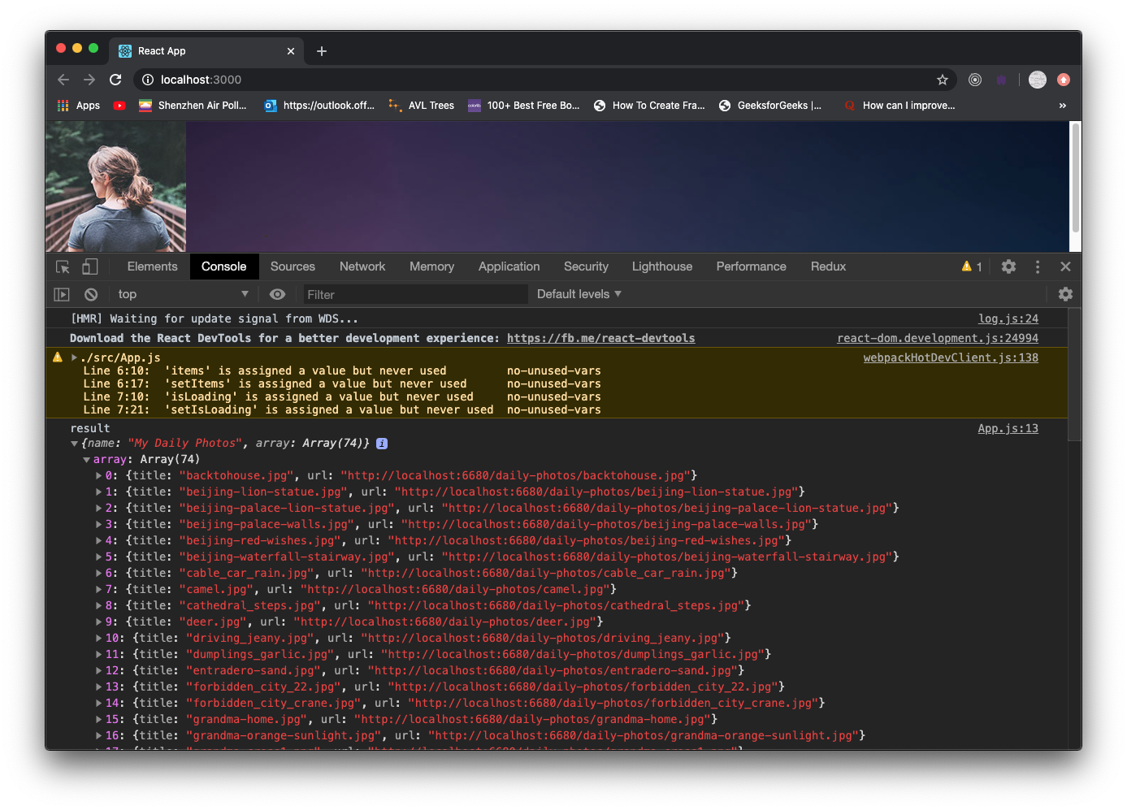Toggle the device toolbar icon
The height and width of the screenshot is (810, 1127).
90,266
